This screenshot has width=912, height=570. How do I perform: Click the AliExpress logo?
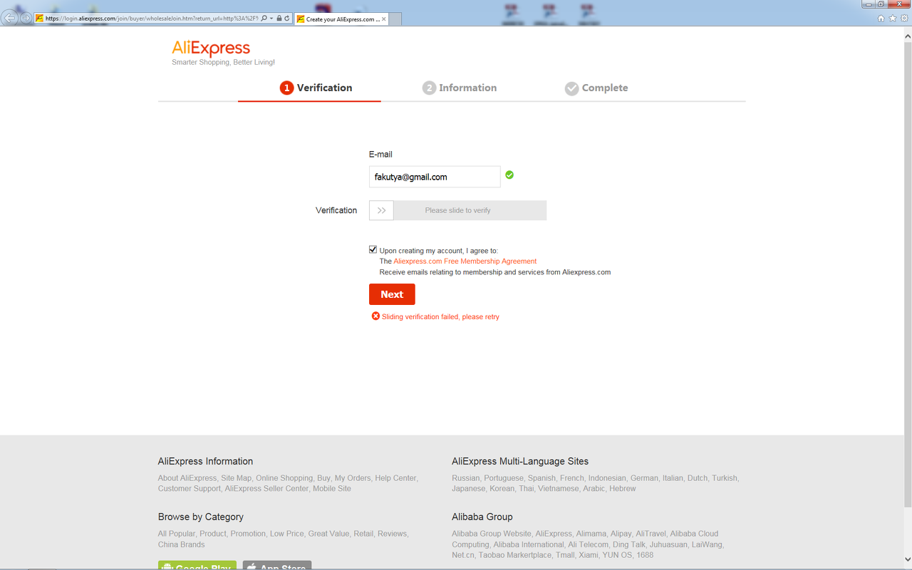coord(211,48)
